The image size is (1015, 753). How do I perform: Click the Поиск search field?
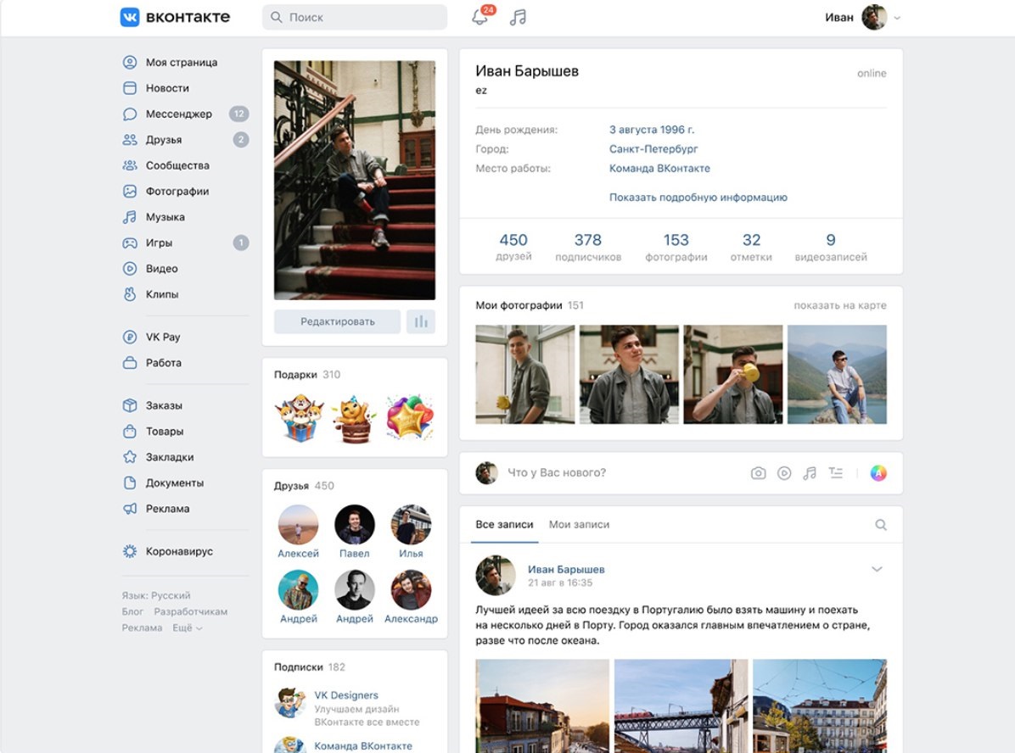pos(355,17)
